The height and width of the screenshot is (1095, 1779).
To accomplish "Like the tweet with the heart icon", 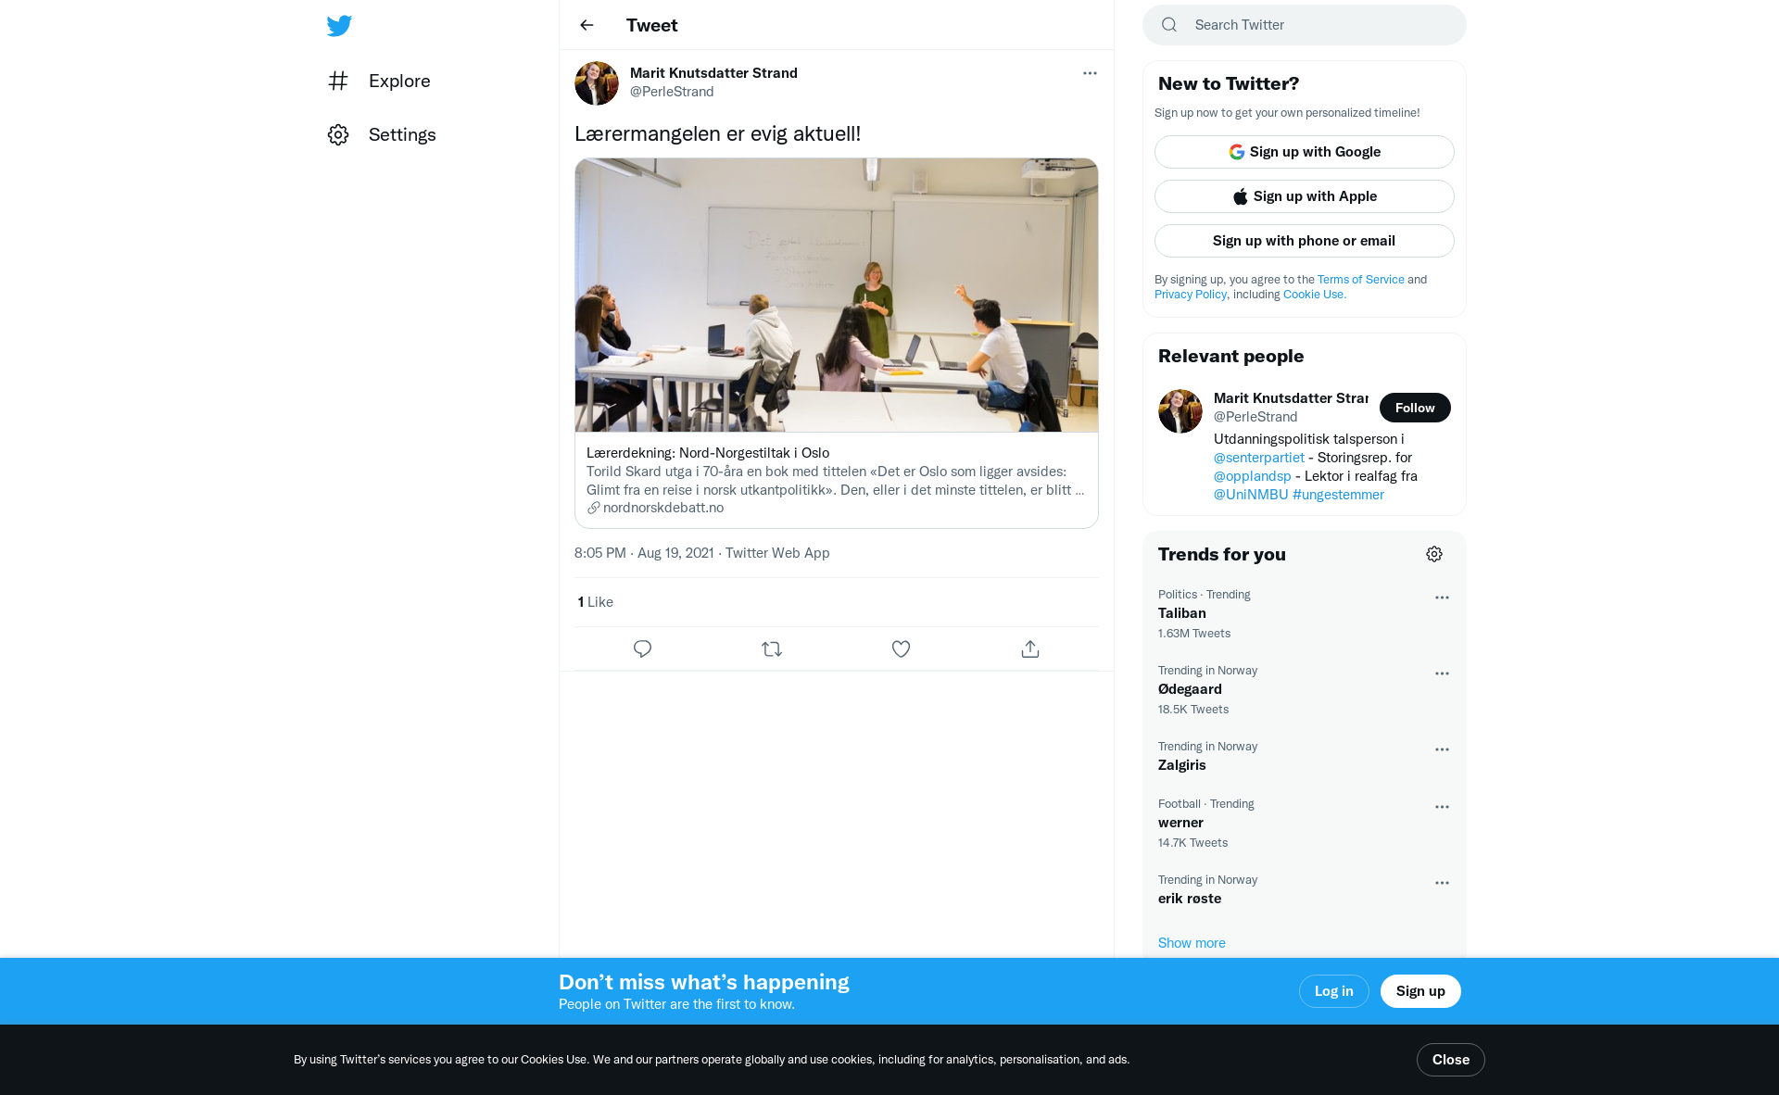I will pos(901,648).
